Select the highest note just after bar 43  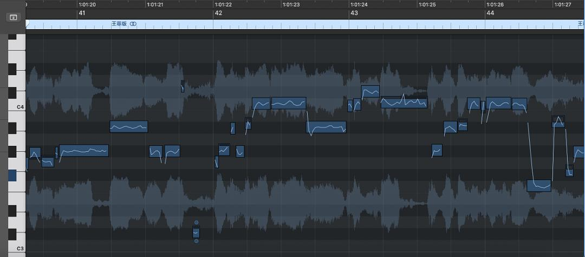coord(370,92)
